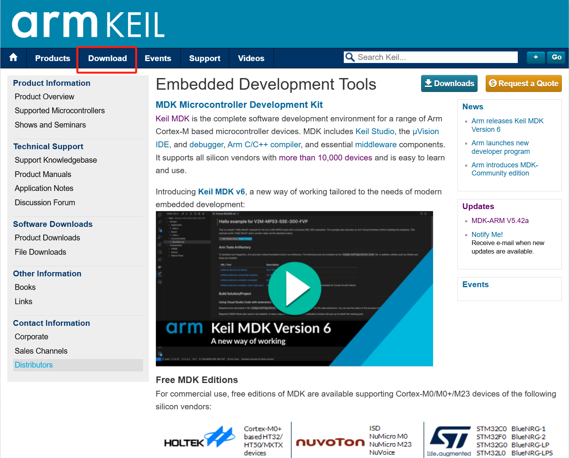Open the Support menu item
570x458 pixels.
click(205, 58)
